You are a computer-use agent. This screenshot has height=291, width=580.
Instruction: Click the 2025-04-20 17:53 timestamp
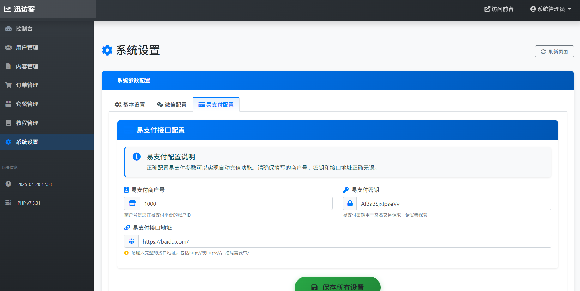click(35, 184)
